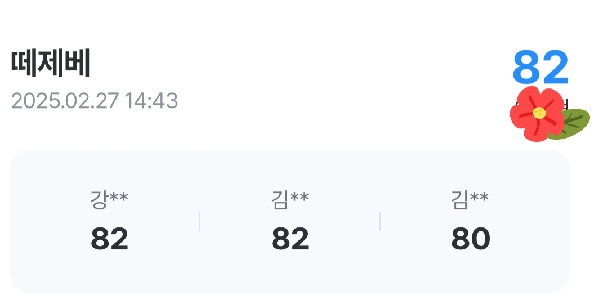The width and height of the screenshot is (594, 308).
Task: Tap the large blue 82 total score
Action: [x=541, y=68]
